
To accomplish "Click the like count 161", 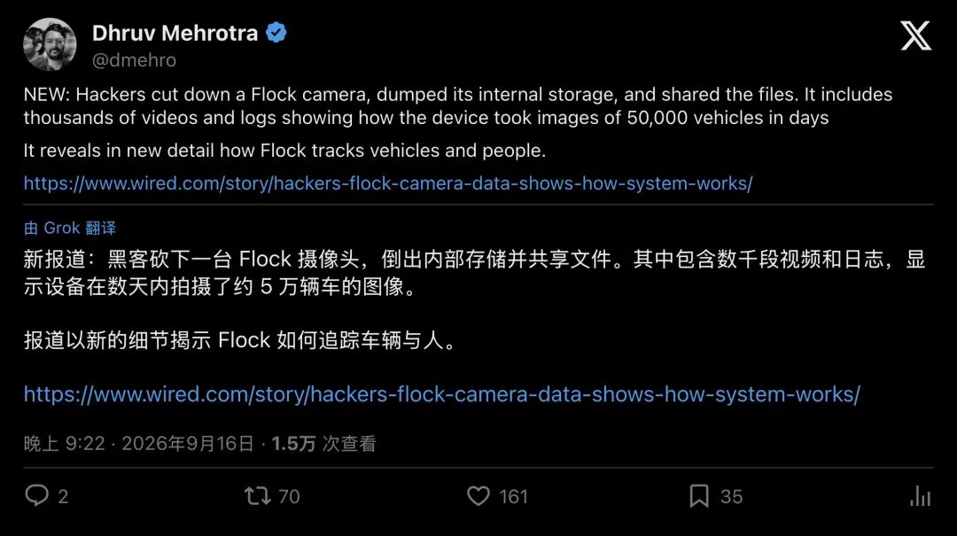I will pyautogui.click(x=513, y=496).
